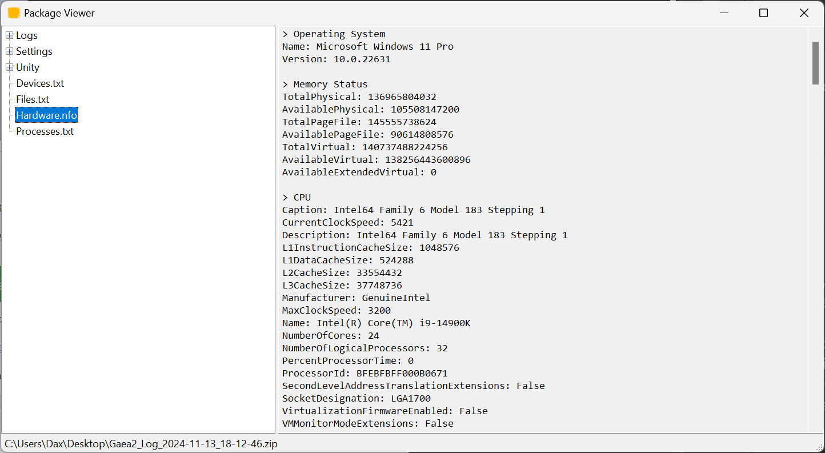Image resolution: width=825 pixels, height=453 pixels.
Task: Click the zip file path in status bar
Action: tap(141, 444)
